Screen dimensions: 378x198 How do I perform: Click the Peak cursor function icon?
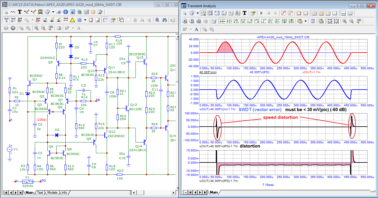coord(237,21)
